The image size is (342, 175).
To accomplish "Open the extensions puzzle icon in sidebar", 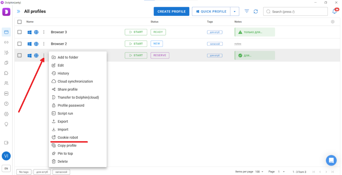I will click(6, 73).
